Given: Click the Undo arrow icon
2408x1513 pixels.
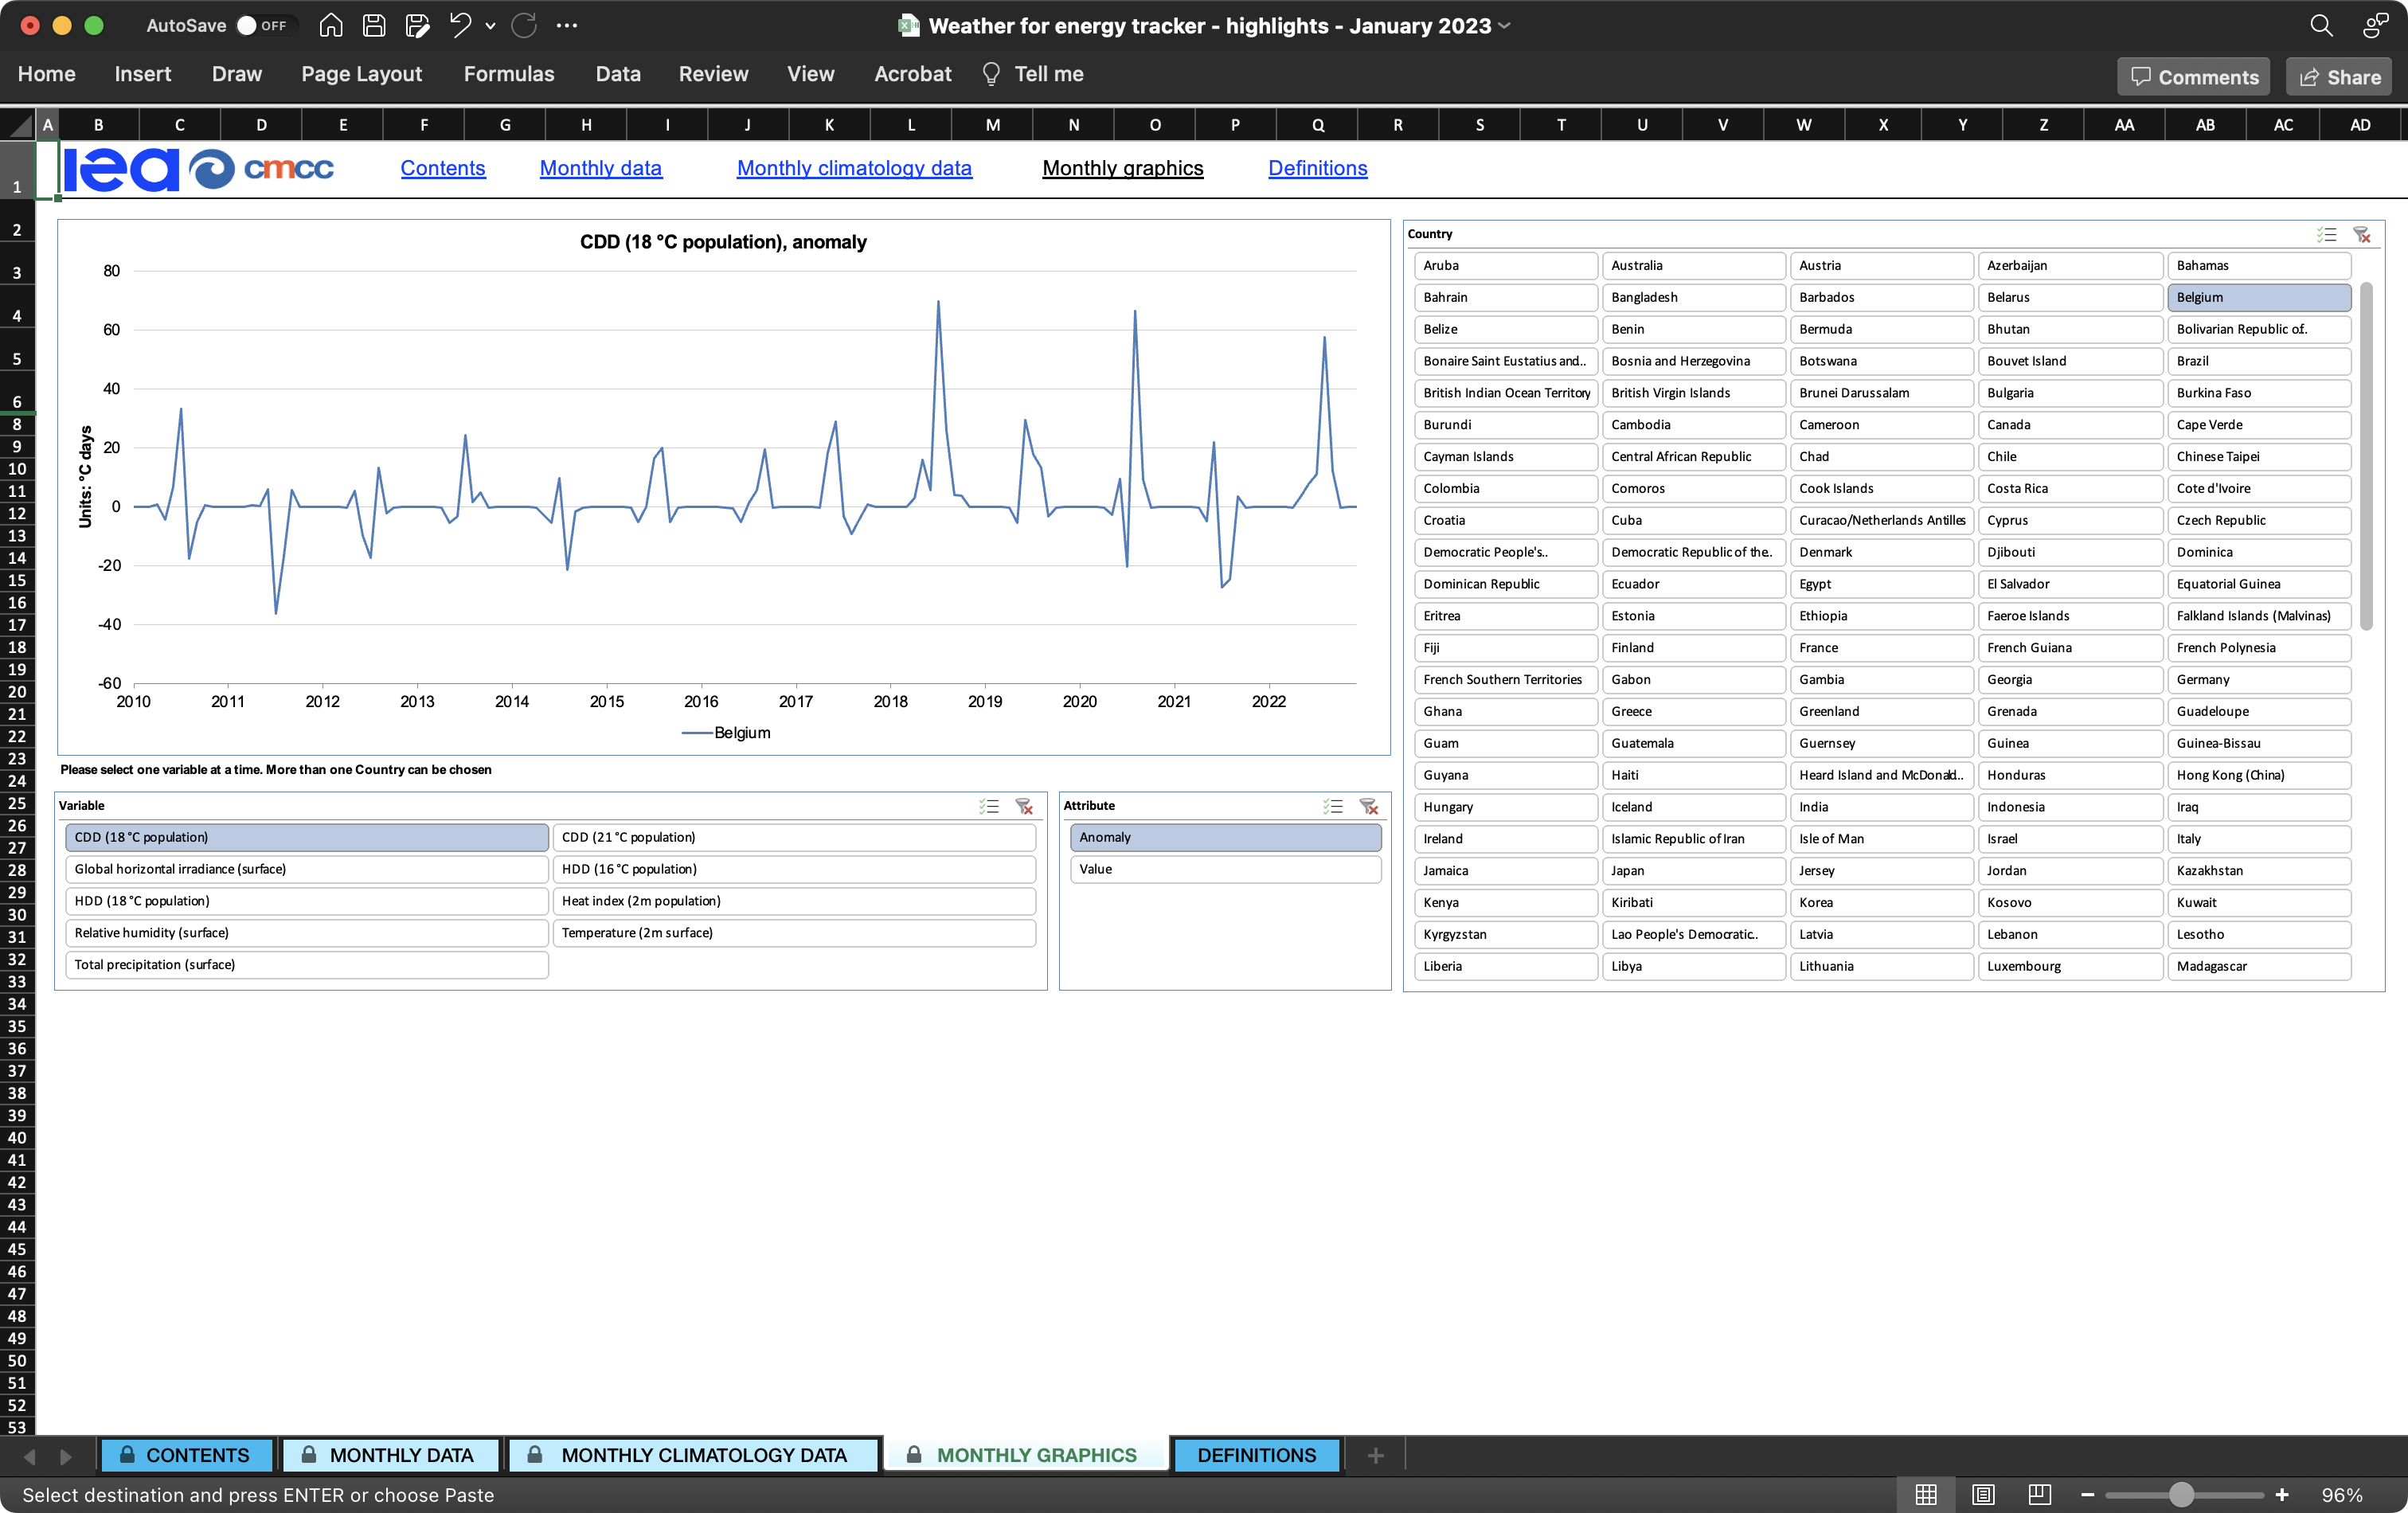Looking at the screenshot, I should [x=459, y=26].
